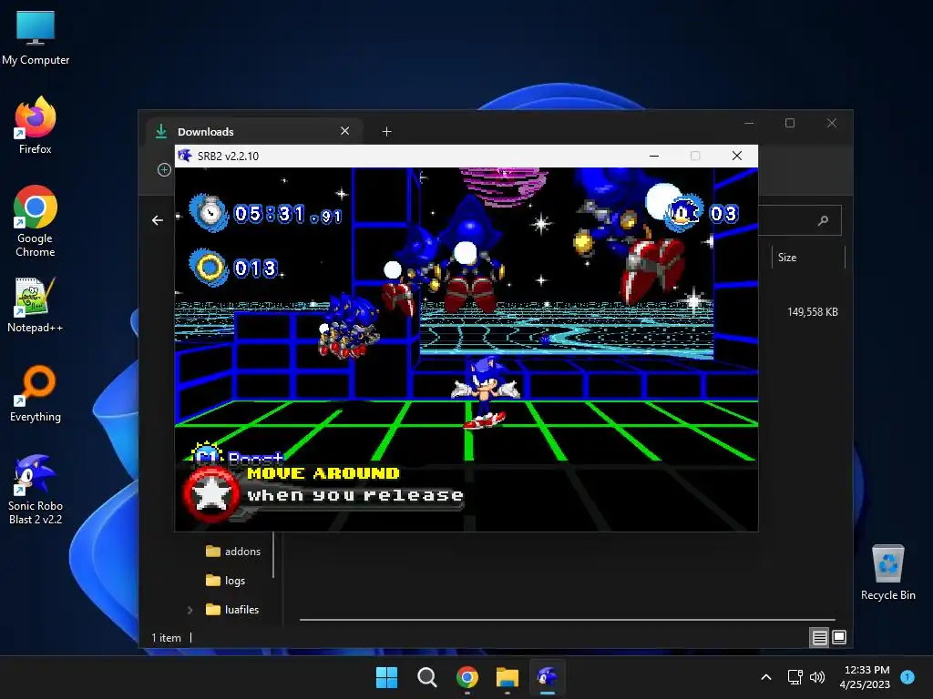Launch Firefox from the desktop shortcut
The width and height of the screenshot is (933, 699).
tap(36, 126)
